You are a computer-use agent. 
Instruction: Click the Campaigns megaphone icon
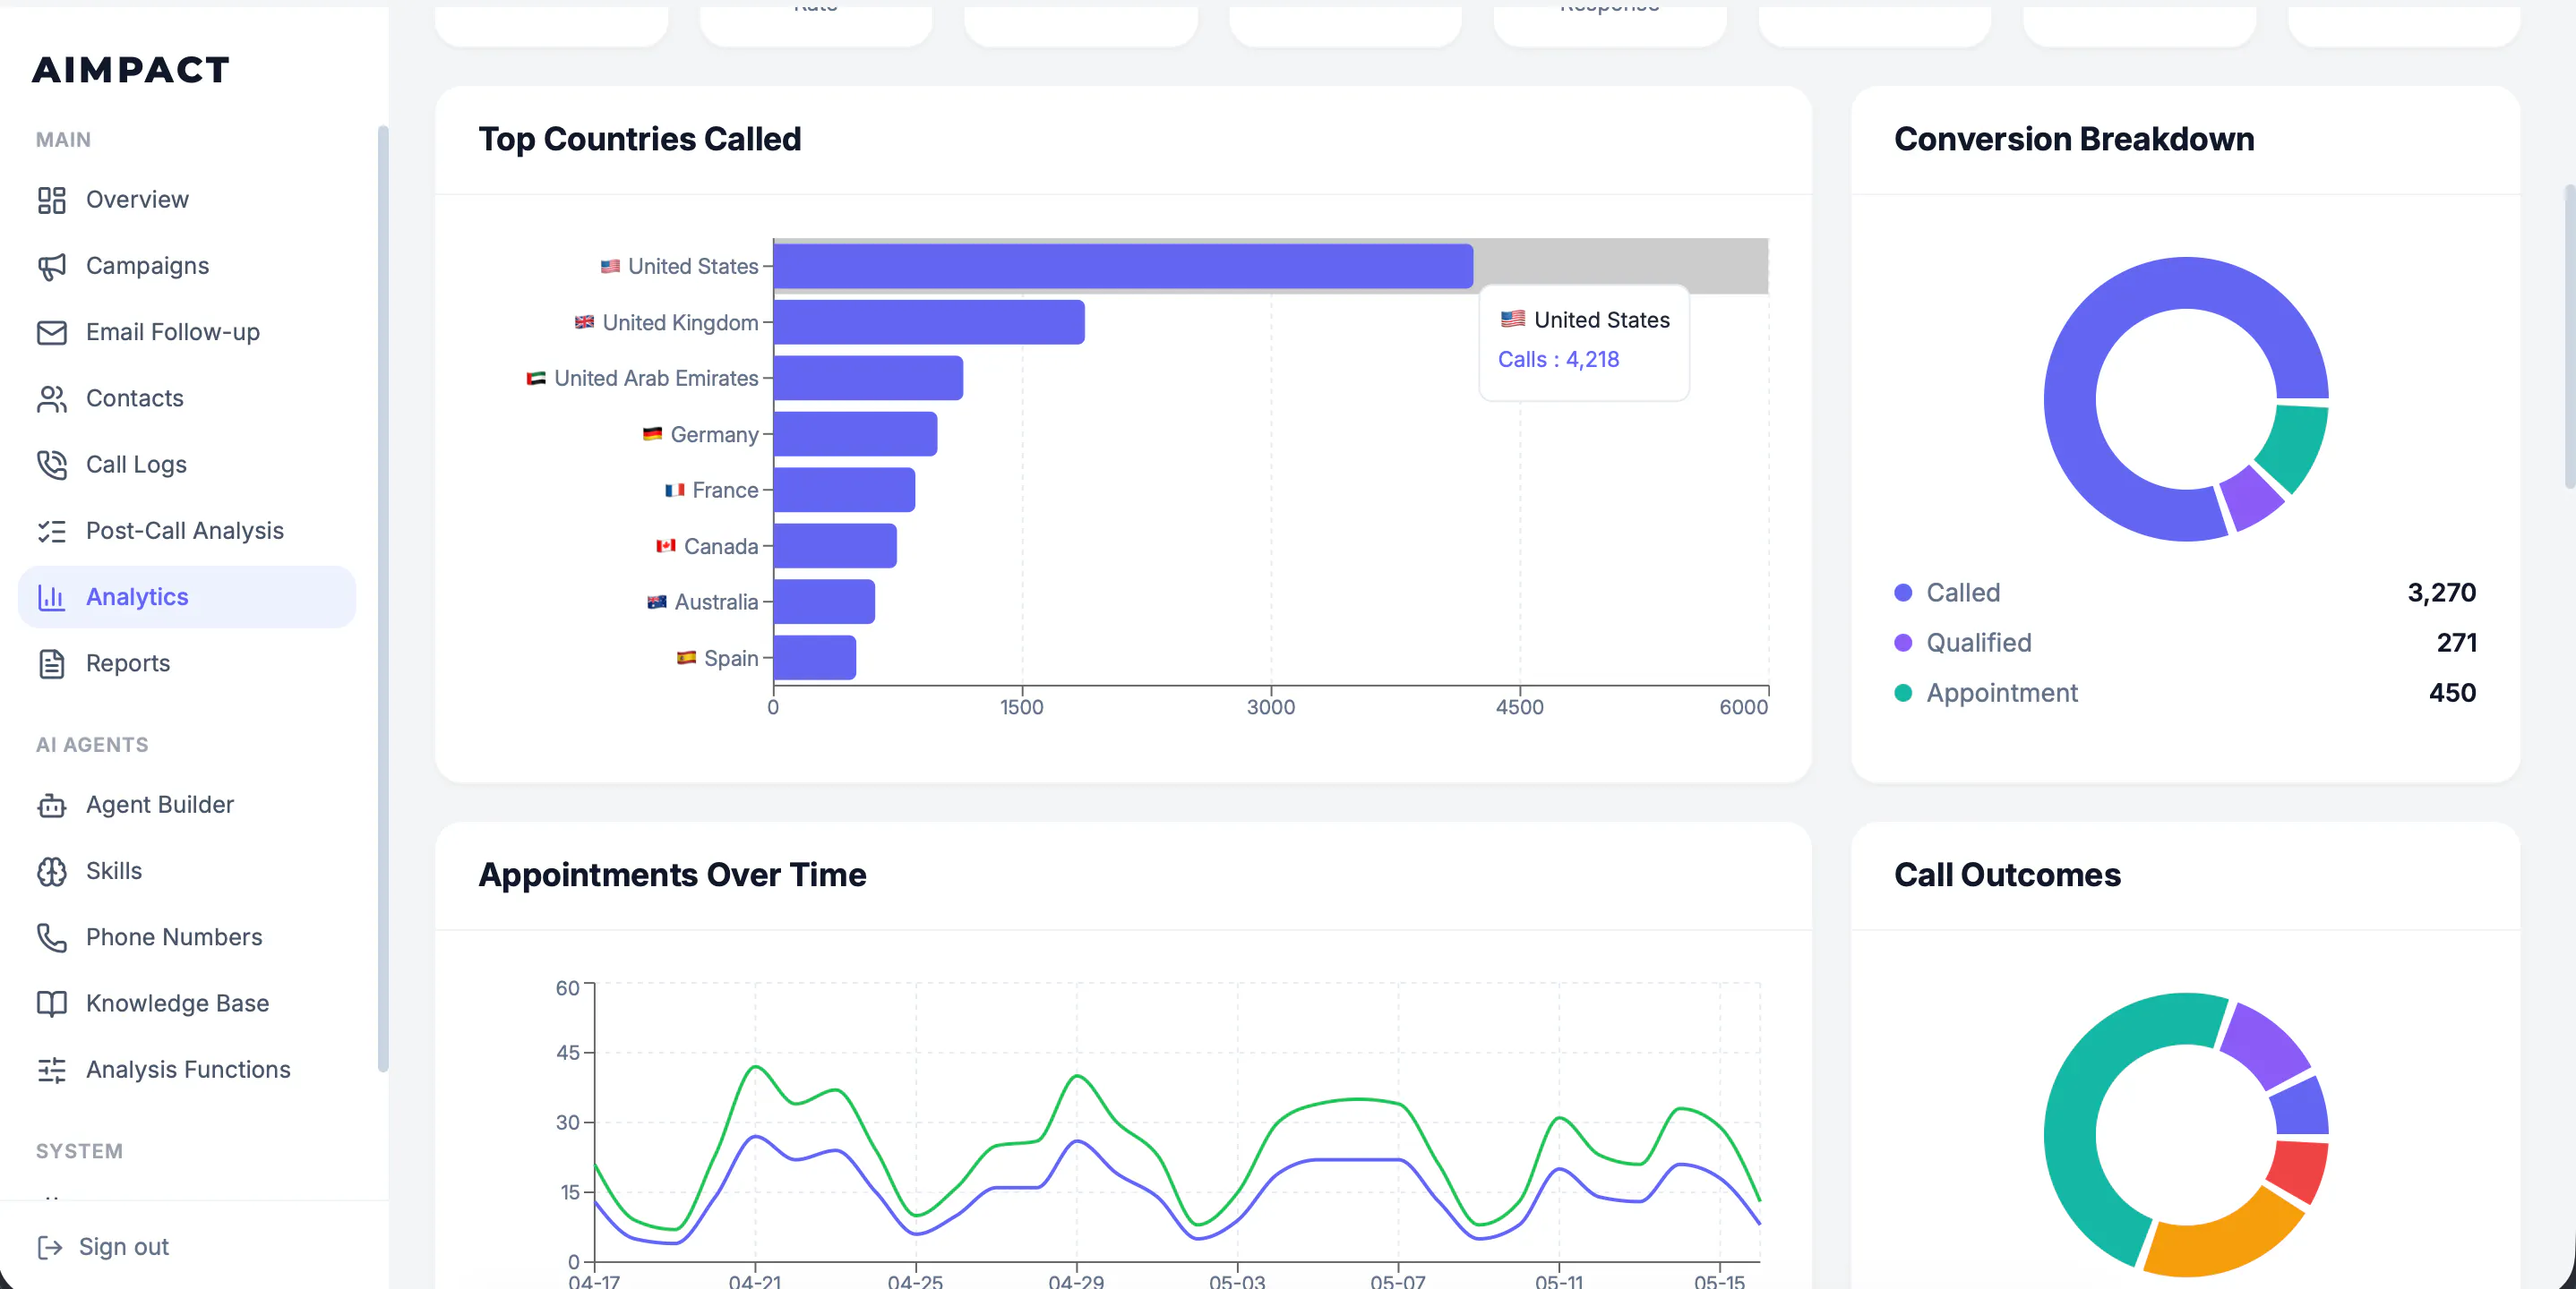click(51, 266)
